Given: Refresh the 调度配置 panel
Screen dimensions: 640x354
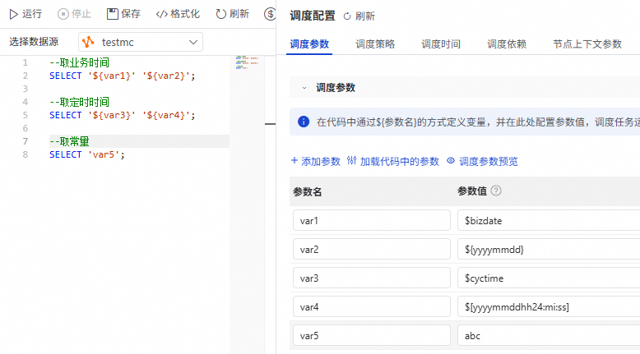Looking at the screenshot, I should tap(359, 16).
